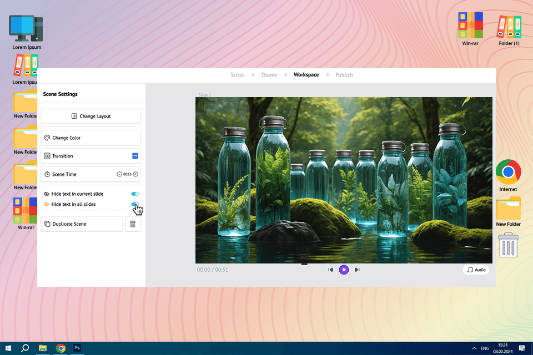This screenshot has width=533, height=355.
Task: Expand the system tray hidden icons chevron
Action: (x=474, y=348)
